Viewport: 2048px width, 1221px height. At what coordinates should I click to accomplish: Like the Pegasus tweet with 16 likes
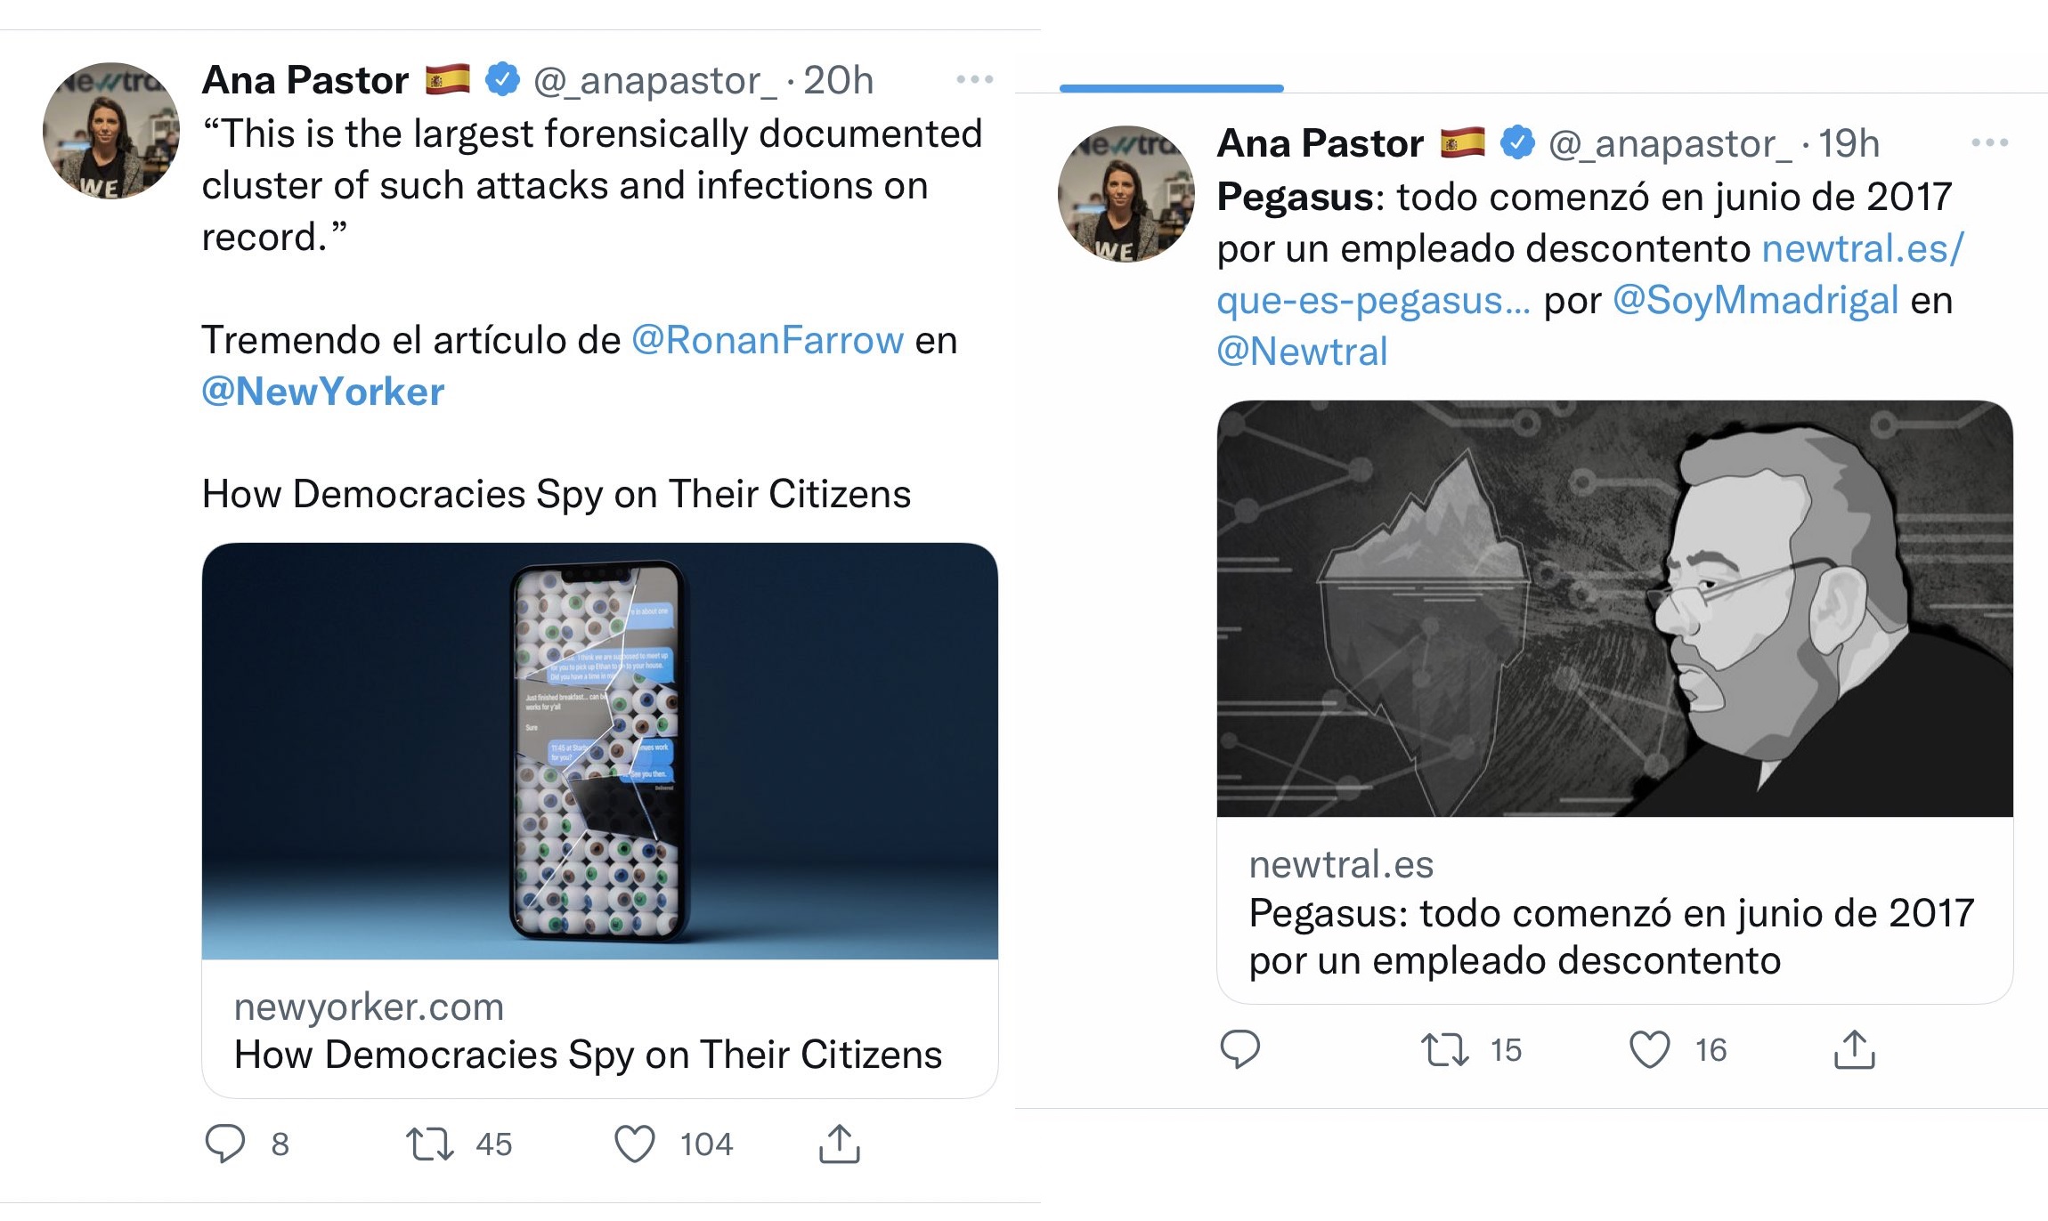click(1649, 1049)
